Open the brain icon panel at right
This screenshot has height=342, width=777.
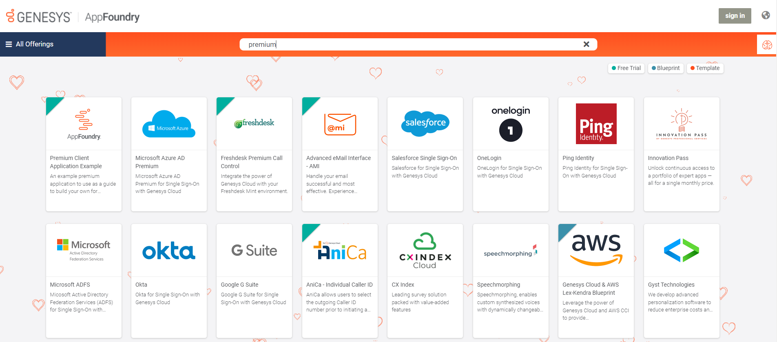[767, 45]
